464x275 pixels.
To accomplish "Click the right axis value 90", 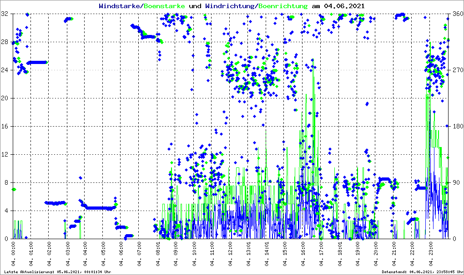I will 456,182.
